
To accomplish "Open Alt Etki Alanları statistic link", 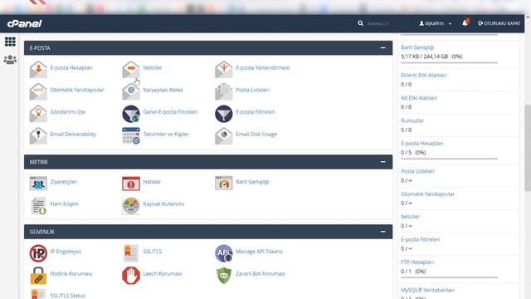I will coord(419,98).
